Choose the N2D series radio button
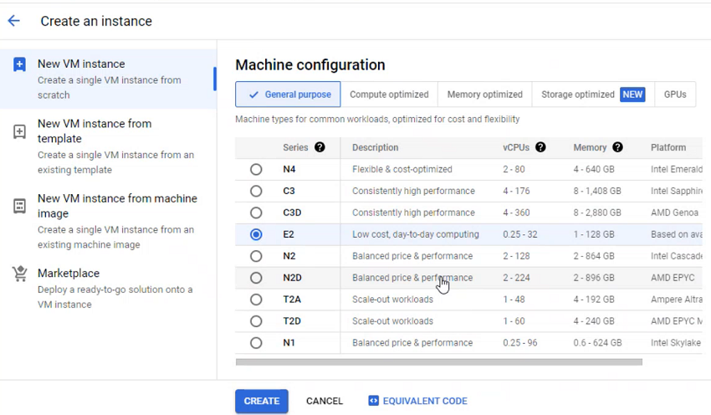The height and width of the screenshot is (415, 711). click(x=256, y=278)
